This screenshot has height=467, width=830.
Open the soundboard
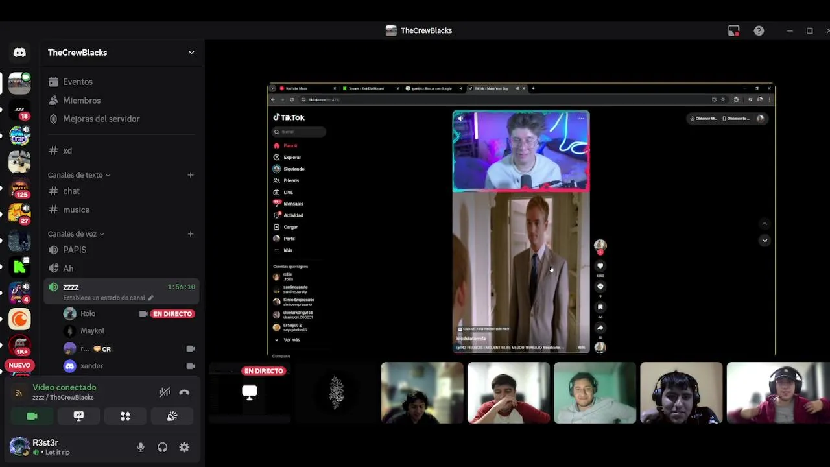click(x=172, y=416)
